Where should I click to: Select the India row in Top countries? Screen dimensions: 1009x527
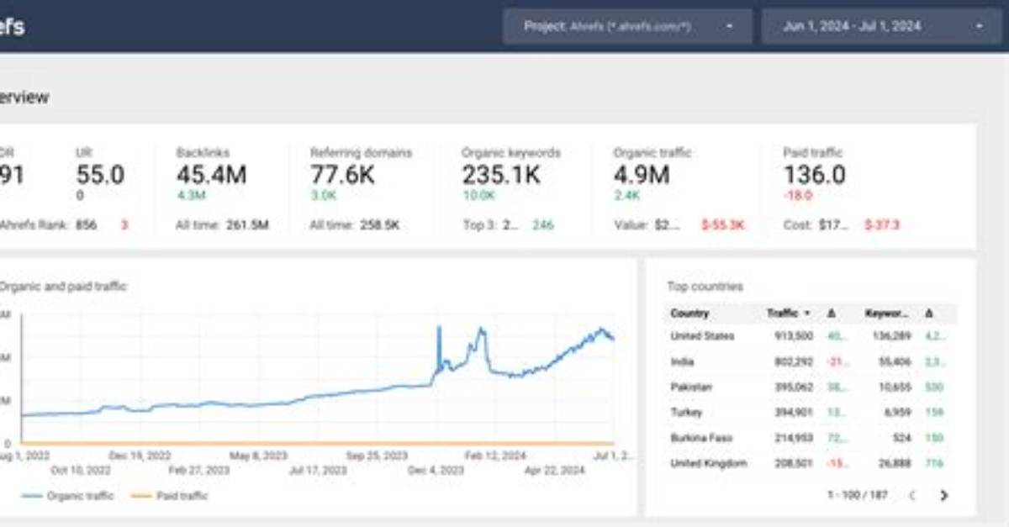tap(811, 362)
